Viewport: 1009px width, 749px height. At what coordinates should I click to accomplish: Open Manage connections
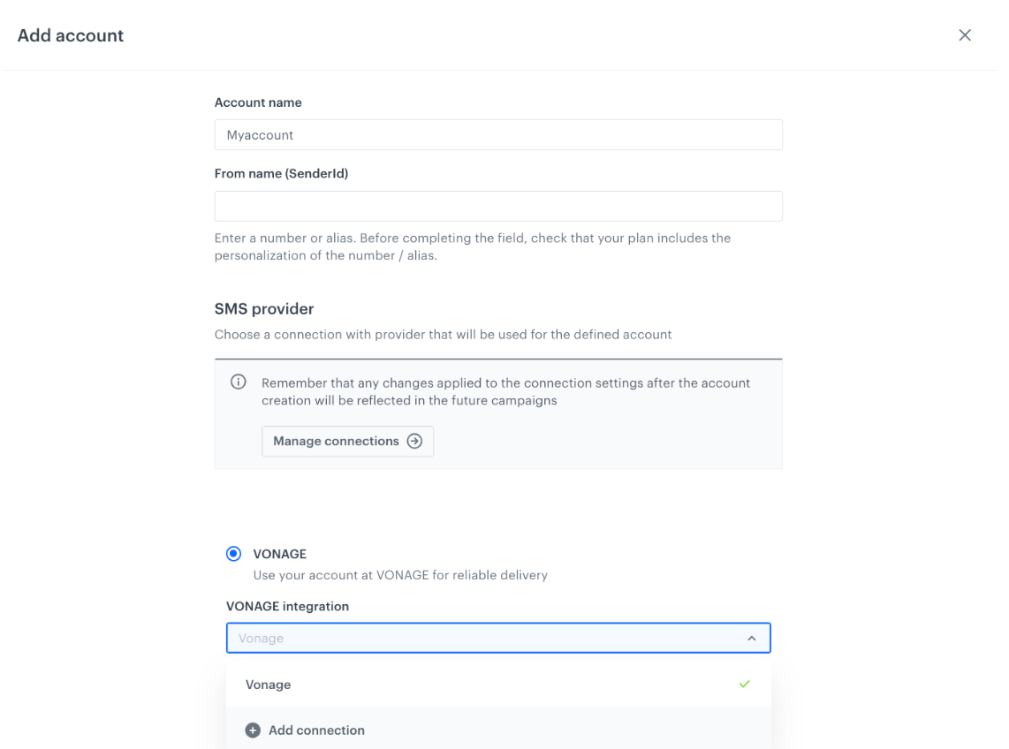tap(347, 441)
